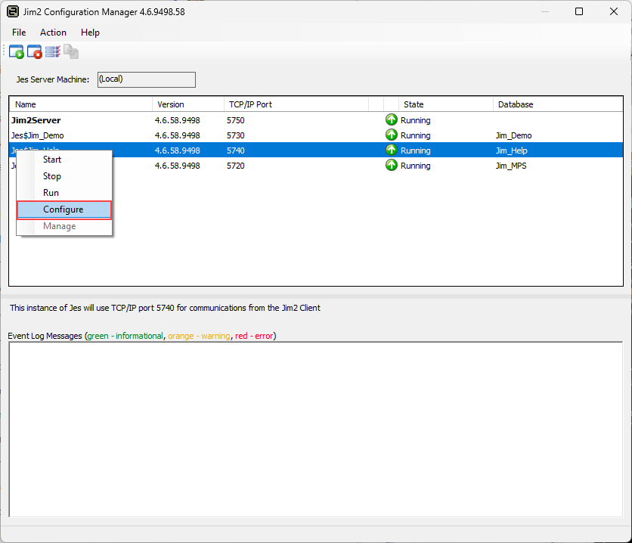Click the green status icon for Jes$Jim_Demo
Image resolution: width=632 pixels, height=543 pixels.
[x=392, y=135]
